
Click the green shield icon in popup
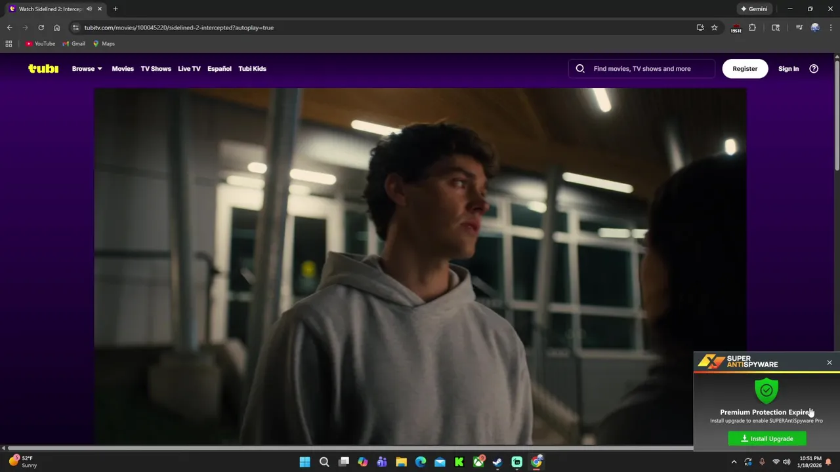pos(766,390)
